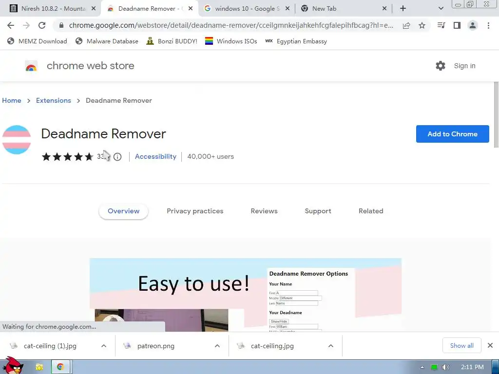Open a new tab with the plus button
499x374 pixels.
pyautogui.click(x=403, y=9)
